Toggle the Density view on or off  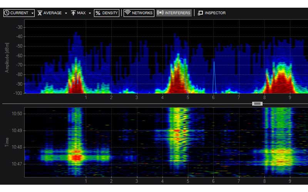(x=107, y=13)
